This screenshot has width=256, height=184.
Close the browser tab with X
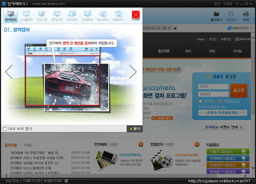pos(175,29)
